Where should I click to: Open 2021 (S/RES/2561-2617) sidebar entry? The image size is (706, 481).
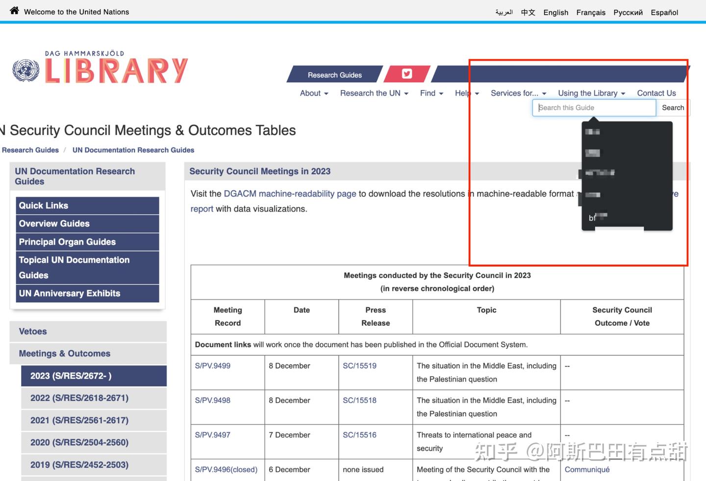coord(94,420)
